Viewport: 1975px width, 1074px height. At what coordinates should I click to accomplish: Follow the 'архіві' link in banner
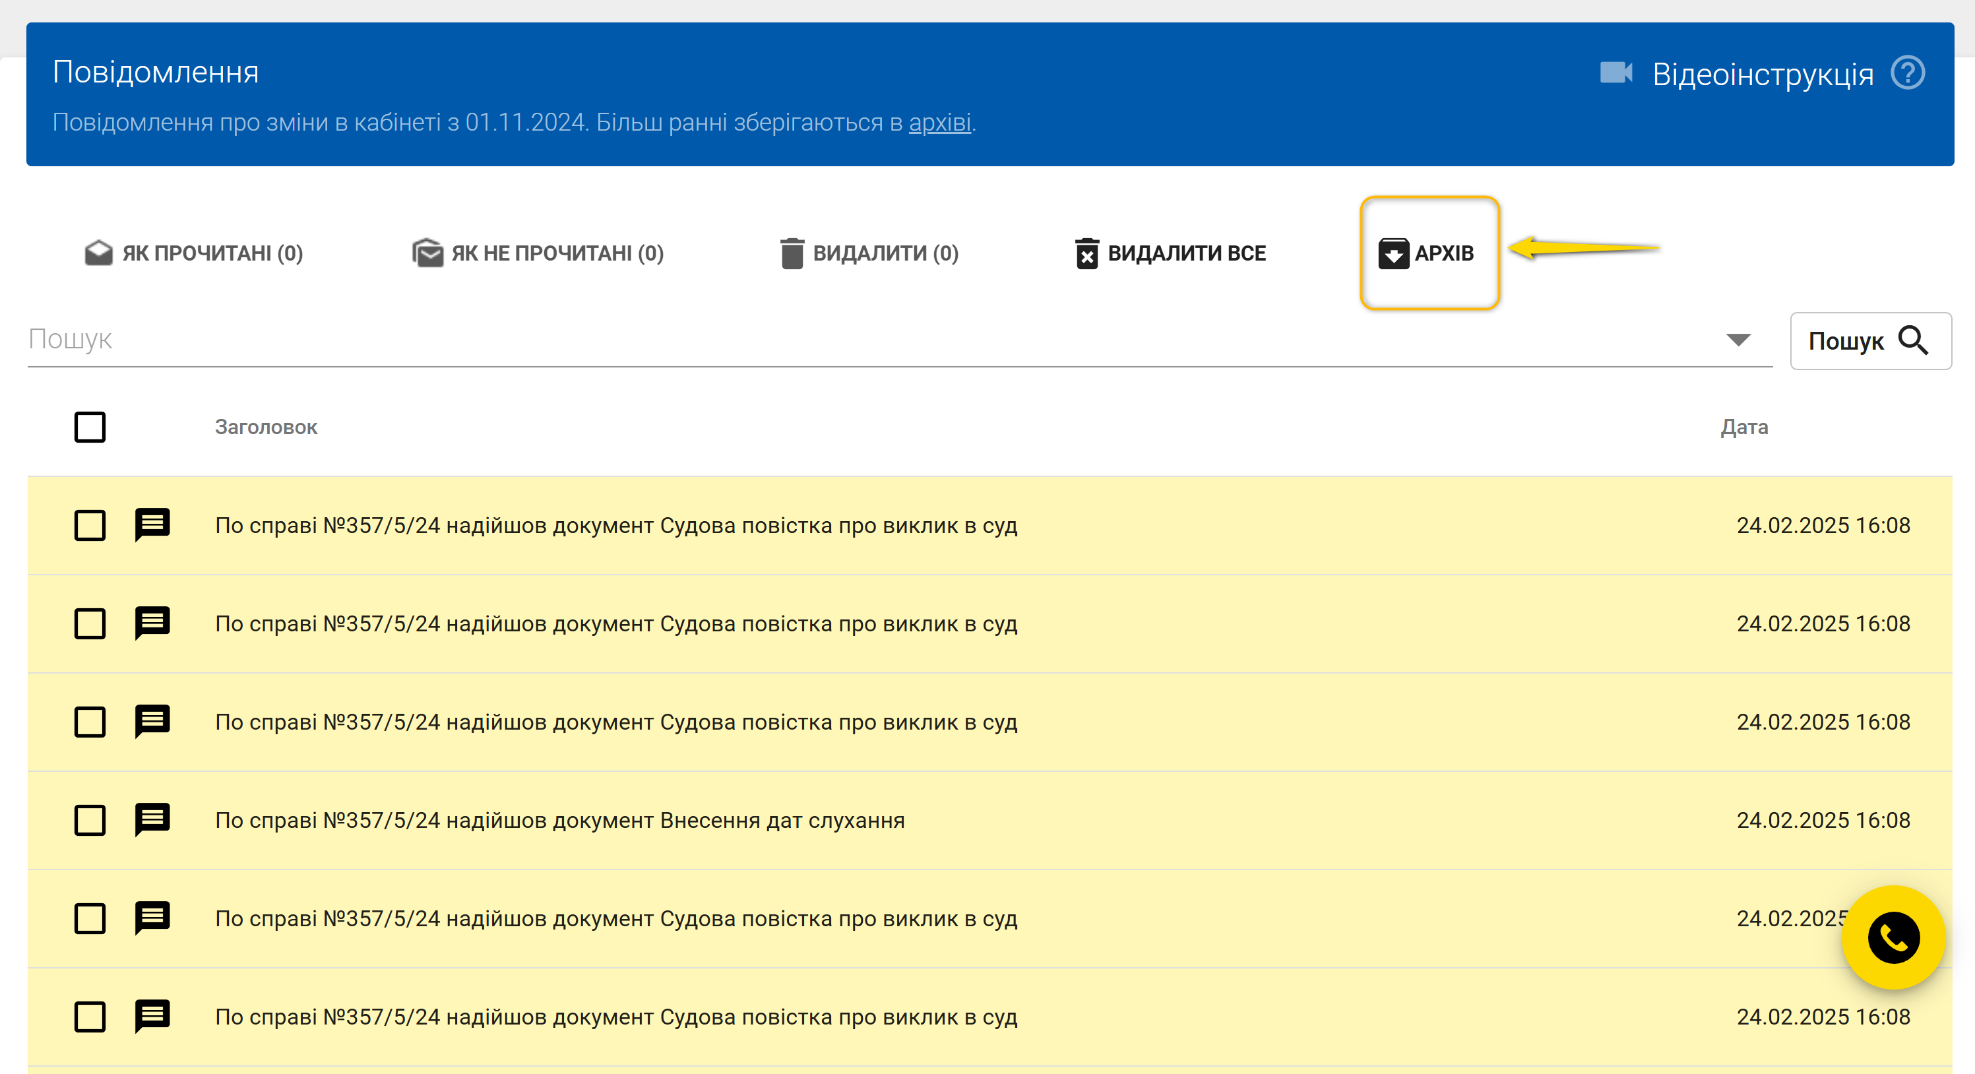pos(939,123)
